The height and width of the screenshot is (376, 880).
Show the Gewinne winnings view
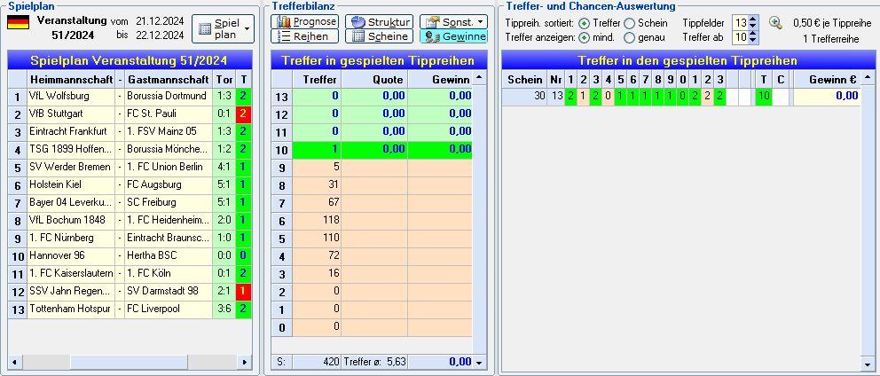click(453, 36)
